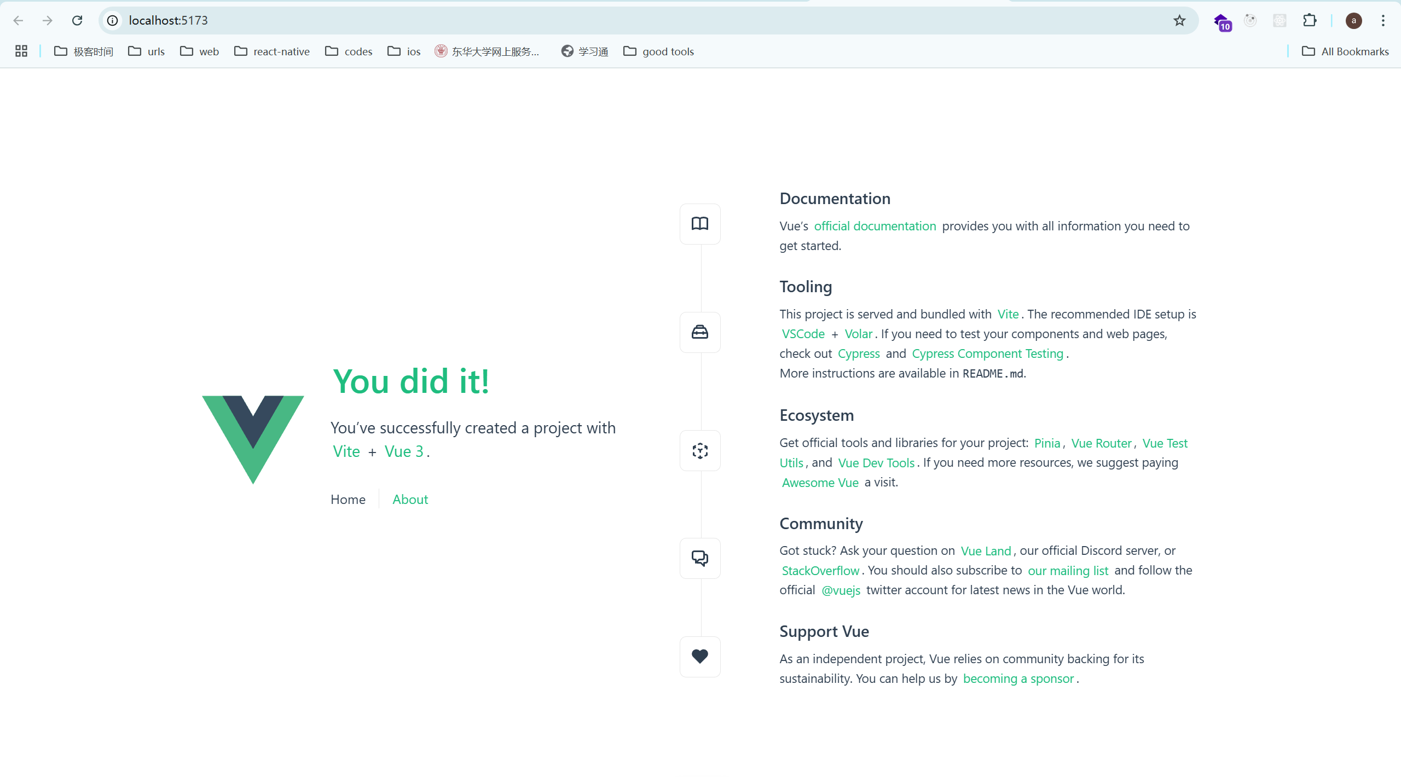The width and height of the screenshot is (1401, 777).
Task: Open the our mailing list link
Action: tap(1068, 571)
